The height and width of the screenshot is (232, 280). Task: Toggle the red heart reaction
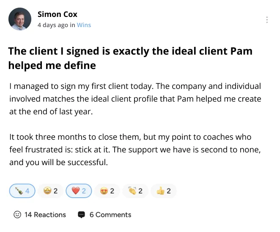point(78,191)
